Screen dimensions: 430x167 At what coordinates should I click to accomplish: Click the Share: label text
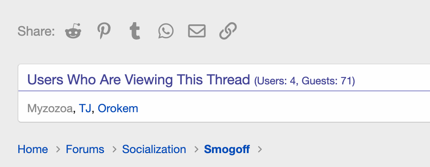[x=36, y=31]
